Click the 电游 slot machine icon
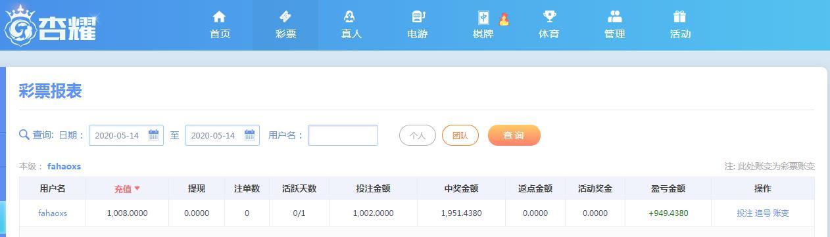830x237 pixels. (x=418, y=16)
